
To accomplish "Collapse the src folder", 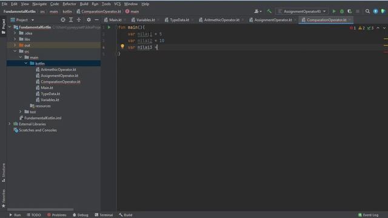I will pos(15,51).
